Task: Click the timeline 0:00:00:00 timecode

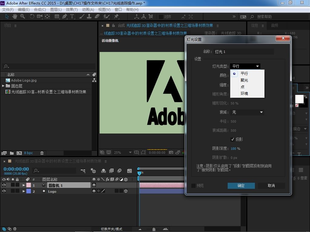Action: pos(16,169)
